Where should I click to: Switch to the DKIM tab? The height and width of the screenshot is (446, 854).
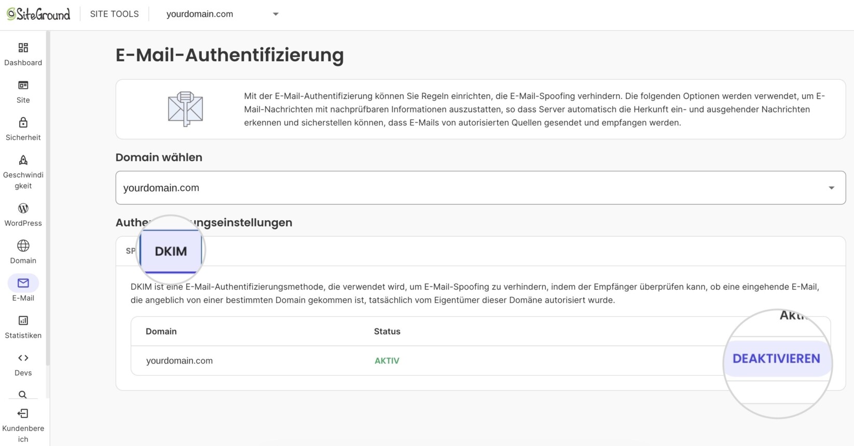point(171,251)
